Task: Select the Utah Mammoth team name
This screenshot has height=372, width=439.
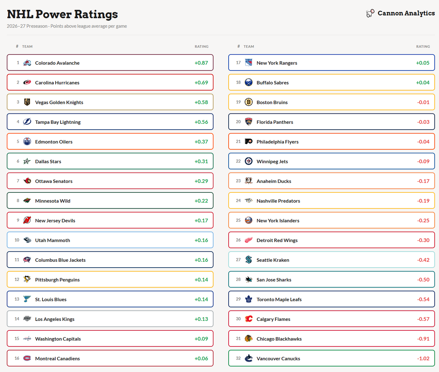Action: pyautogui.click(x=53, y=240)
